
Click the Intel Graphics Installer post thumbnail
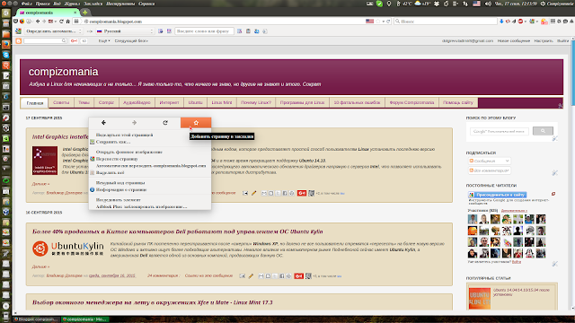click(45, 161)
